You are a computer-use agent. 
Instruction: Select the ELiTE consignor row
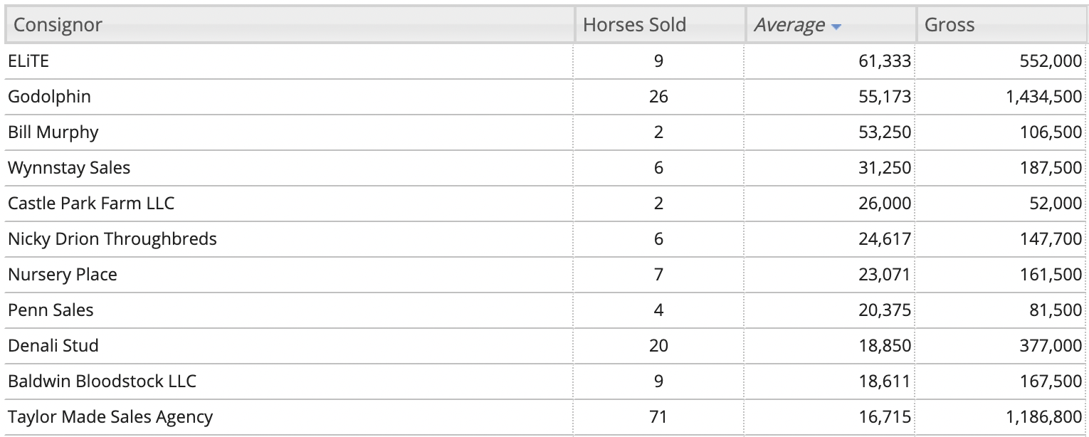(x=545, y=61)
